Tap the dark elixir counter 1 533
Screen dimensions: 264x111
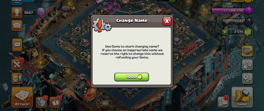tap(237, 21)
